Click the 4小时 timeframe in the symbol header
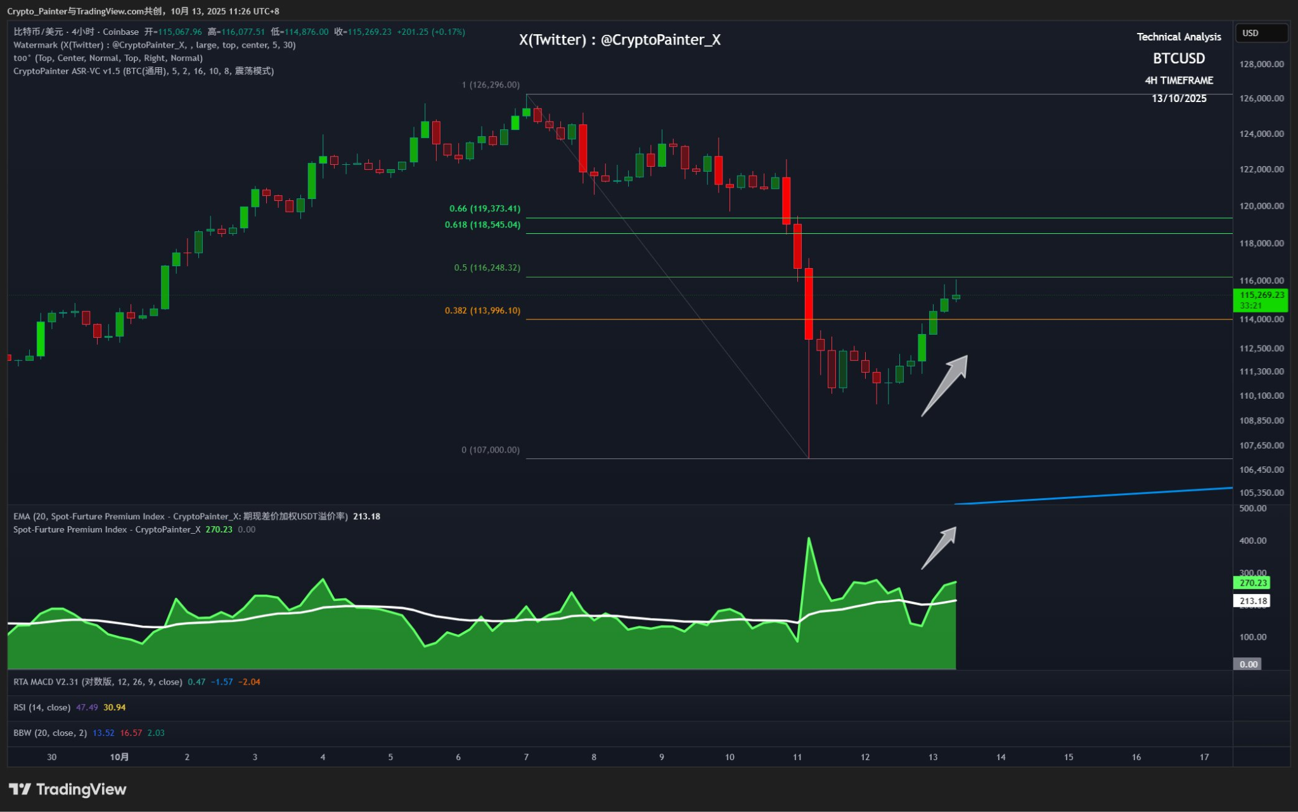Screen dimensions: 1298x812 pos(83,32)
